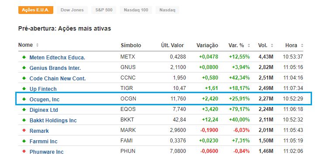This screenshot has height=166, width=319.
Task: Open the Code Chain New Cont. link
Action: click(58, 79)
